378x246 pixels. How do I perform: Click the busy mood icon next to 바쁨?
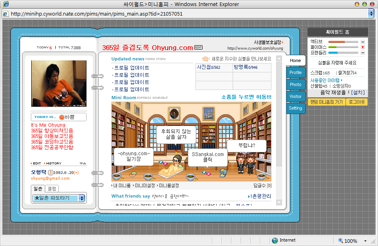click(x=62, y=117)
